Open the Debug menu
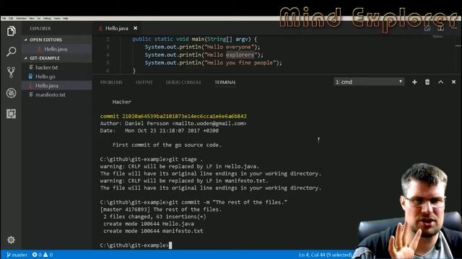The width and height of the screenshot is (462, 259). [x=47, y=18]
